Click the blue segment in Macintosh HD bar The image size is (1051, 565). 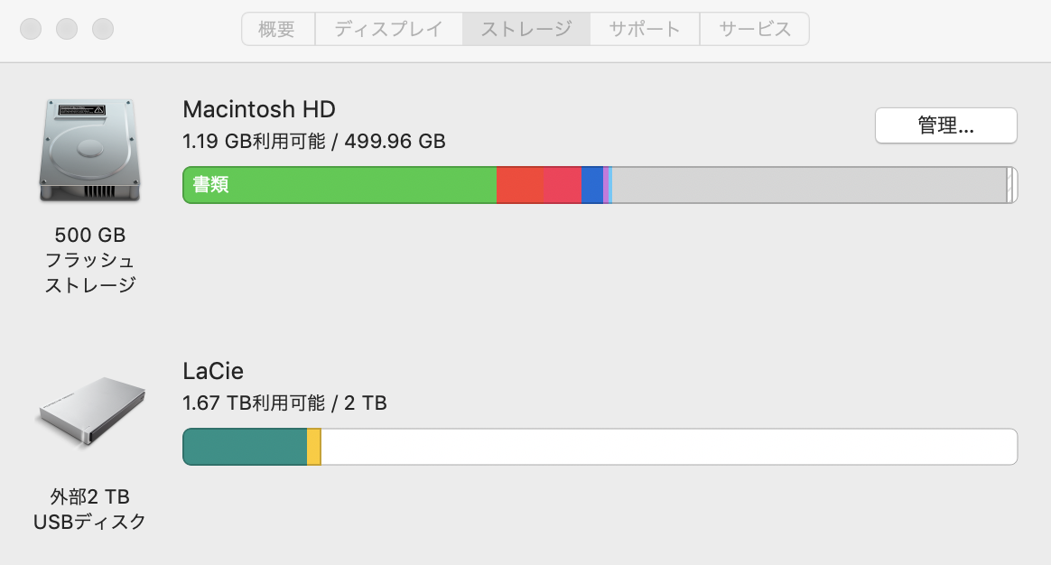tap(591, 185)
